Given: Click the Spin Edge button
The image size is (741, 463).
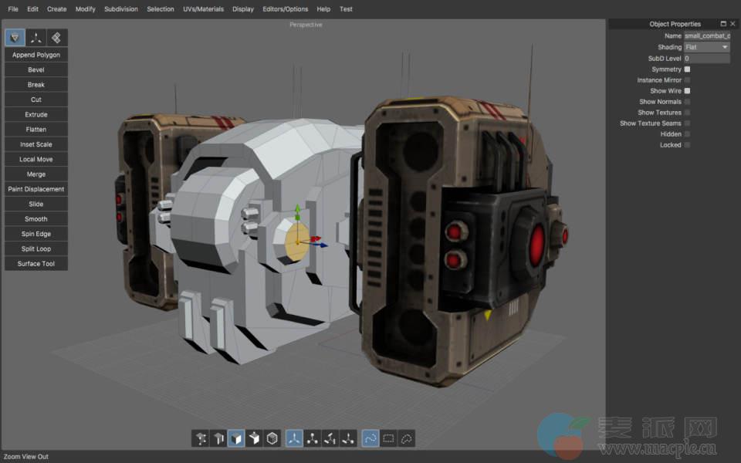Looking at the screenshot, I should tap(36, 234).
